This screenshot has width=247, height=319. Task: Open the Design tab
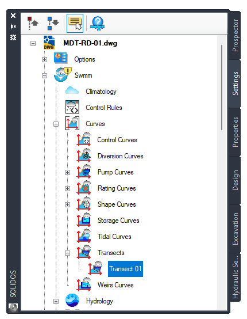pyautogui.click(x=235, y=180)
